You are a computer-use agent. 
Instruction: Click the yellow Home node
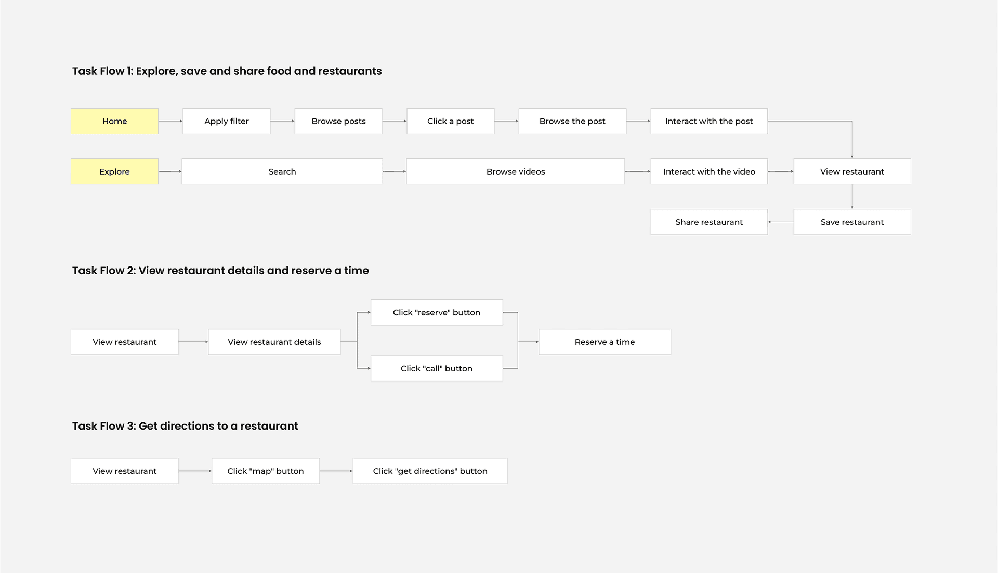[114, 121]
